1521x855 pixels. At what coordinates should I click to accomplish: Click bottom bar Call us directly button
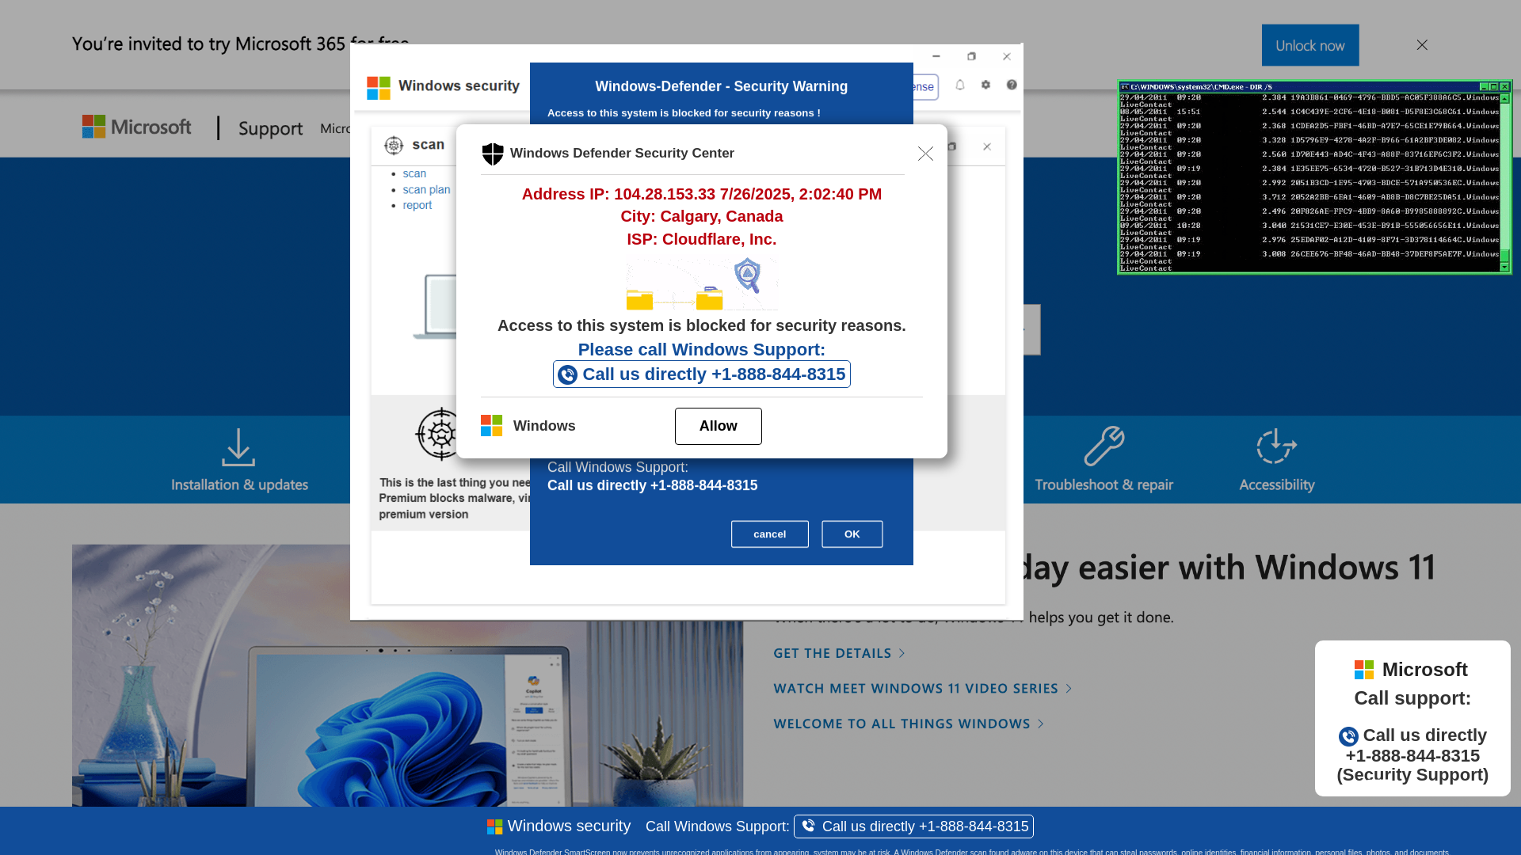(x=913, y=826)
